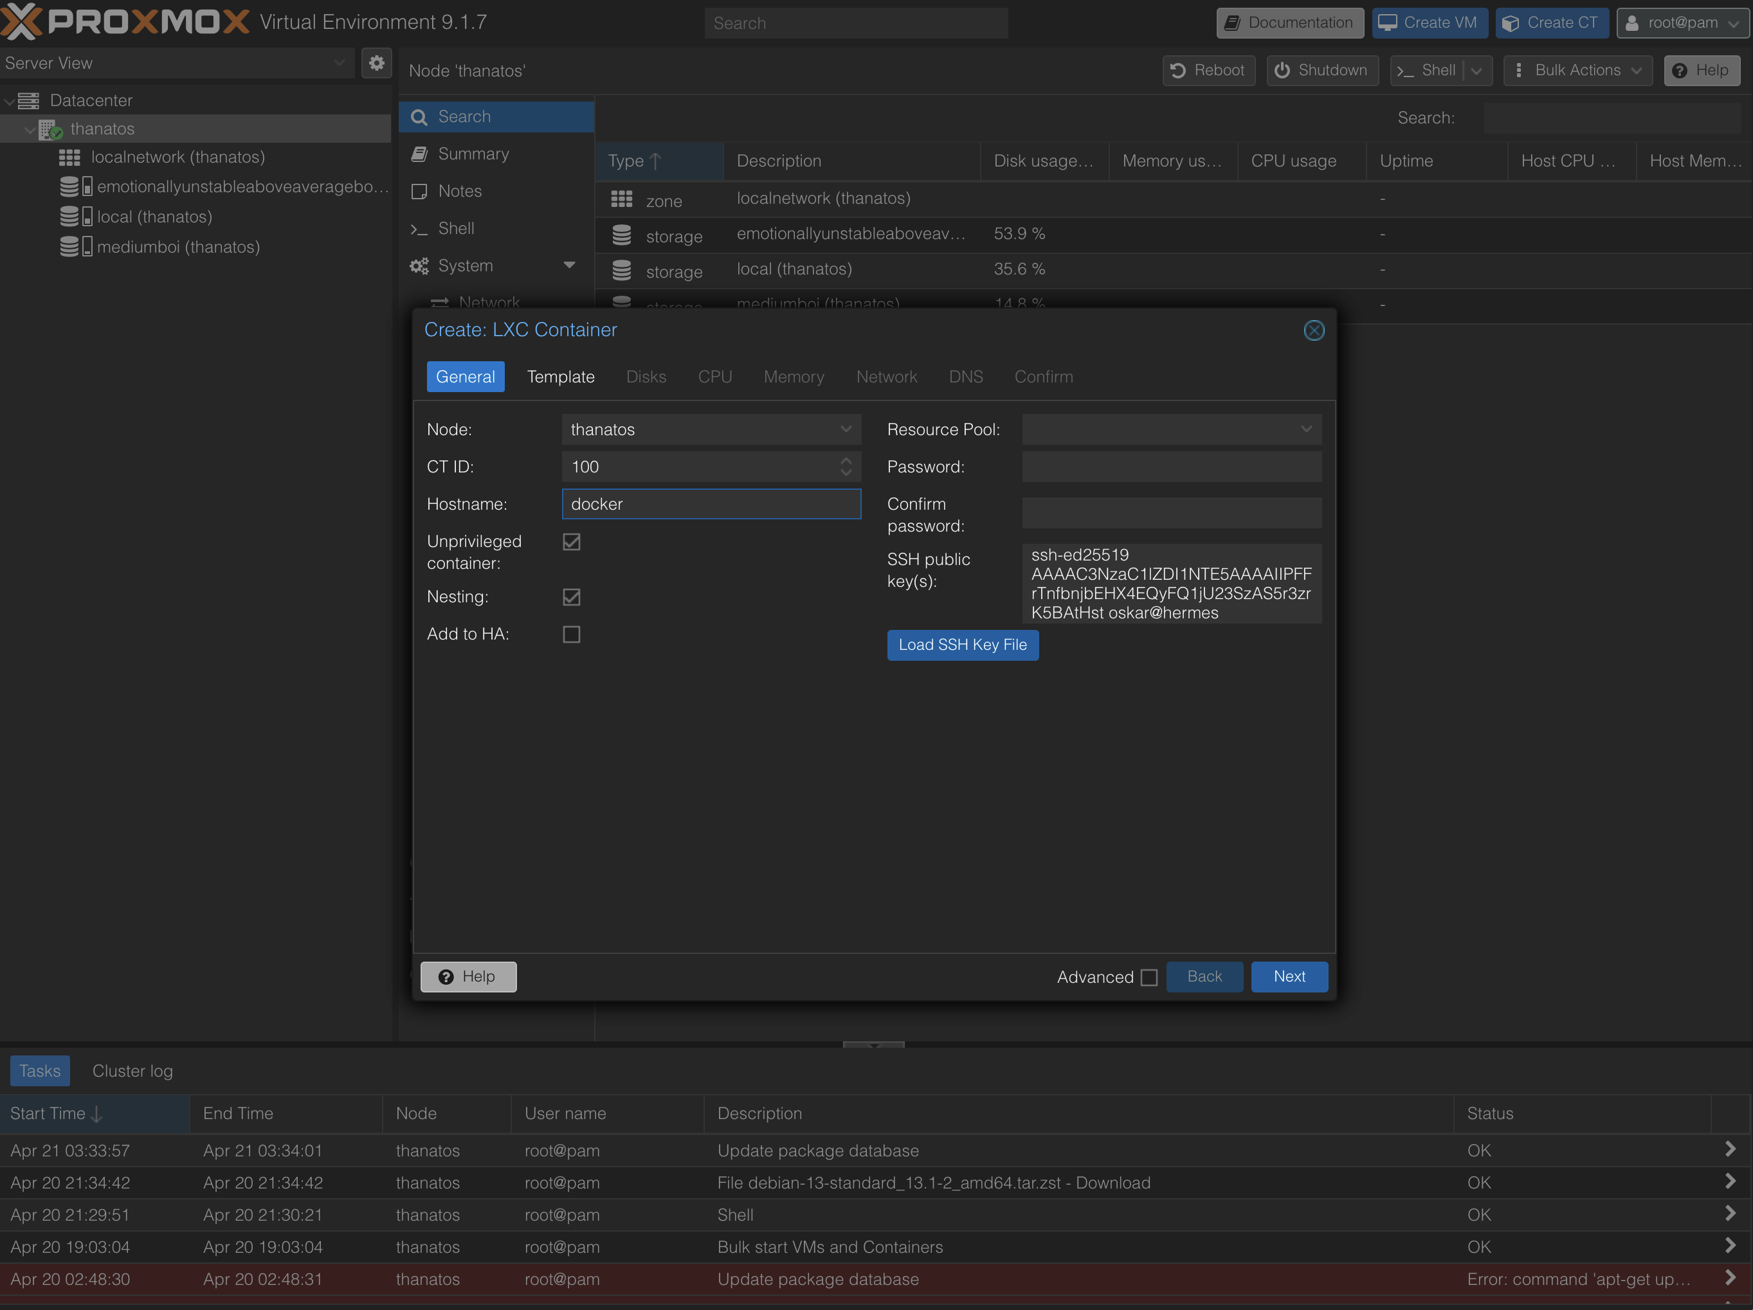
Task: Click the Search magnifier icon in node menu
Action: (419, 117)
